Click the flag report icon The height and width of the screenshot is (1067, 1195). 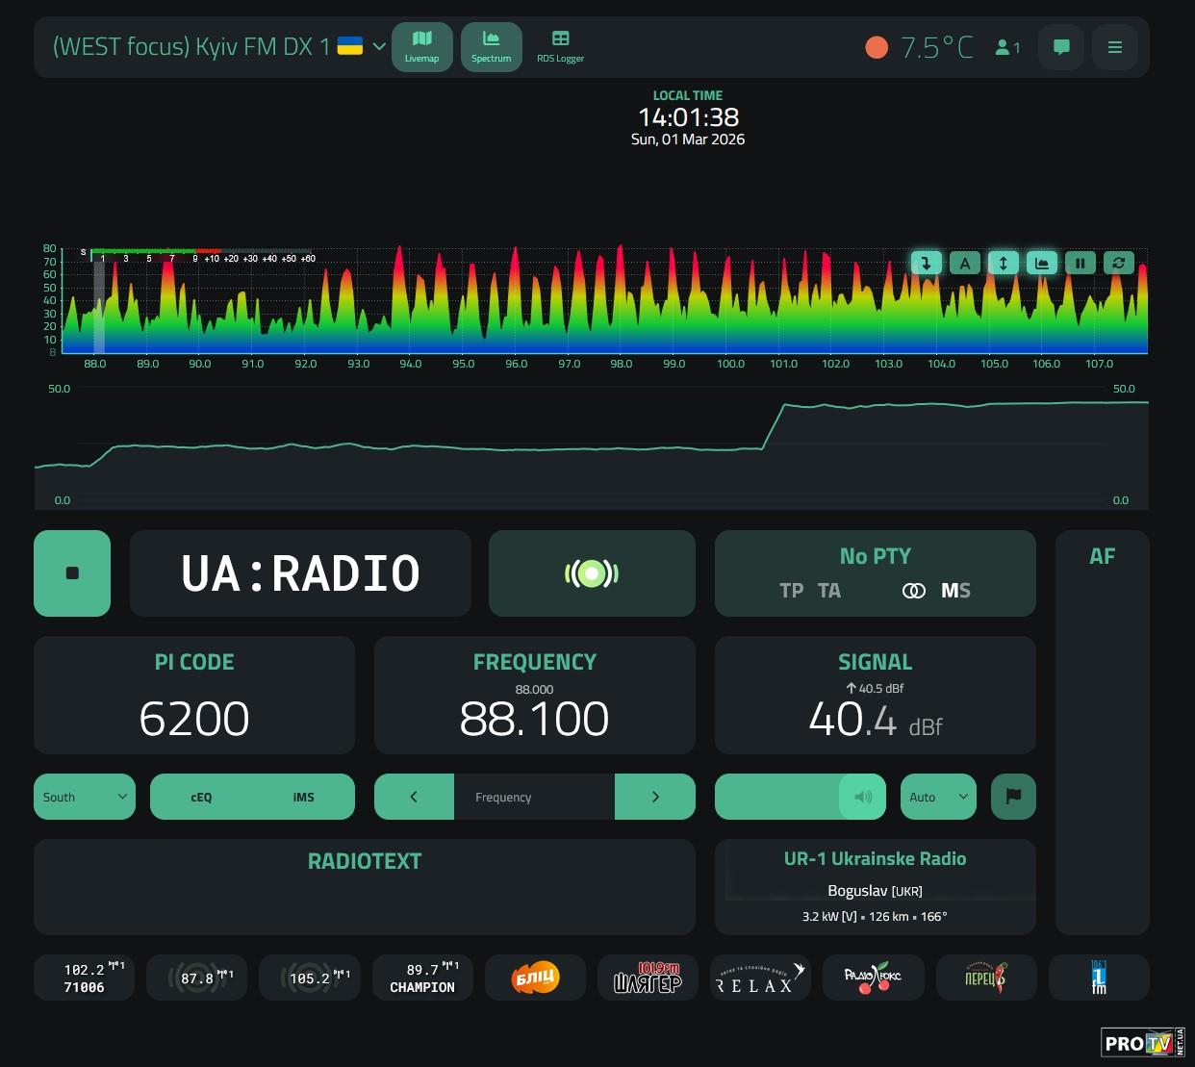click(x=1013, y=797)
